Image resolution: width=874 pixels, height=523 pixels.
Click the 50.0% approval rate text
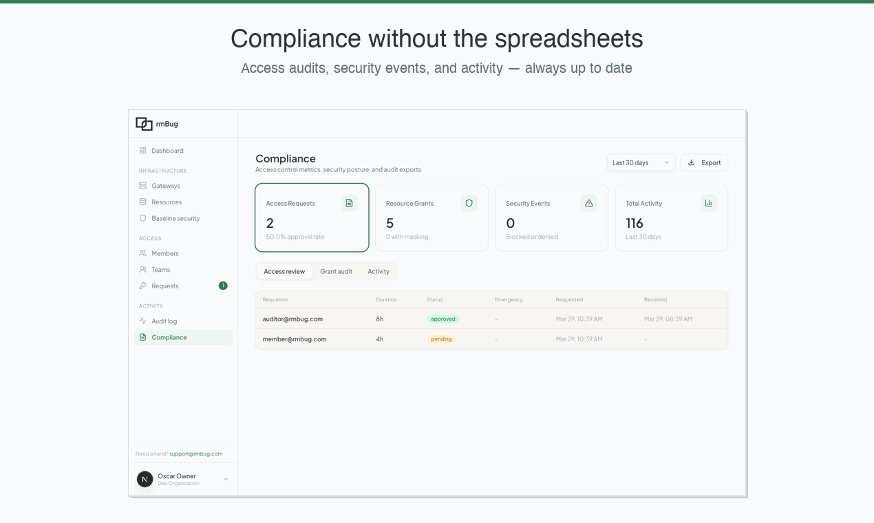[295, 237]
